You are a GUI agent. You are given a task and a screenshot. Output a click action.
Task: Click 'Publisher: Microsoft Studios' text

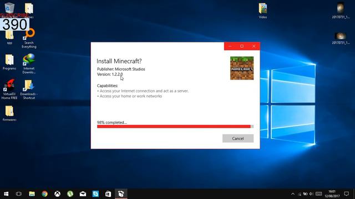[x=121, y=69]
